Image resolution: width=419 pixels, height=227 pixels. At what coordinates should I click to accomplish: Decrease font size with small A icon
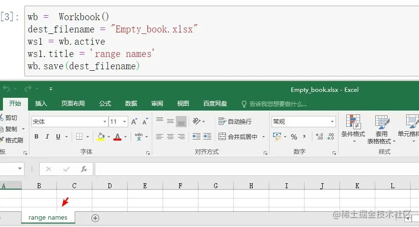coord(145,122)
